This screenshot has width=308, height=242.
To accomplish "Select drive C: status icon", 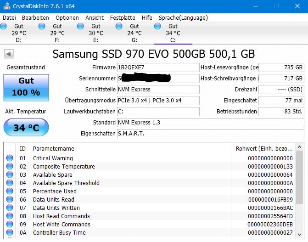I will (x=157, y=26).
